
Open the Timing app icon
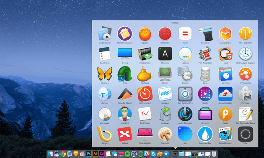pos(185,74)
